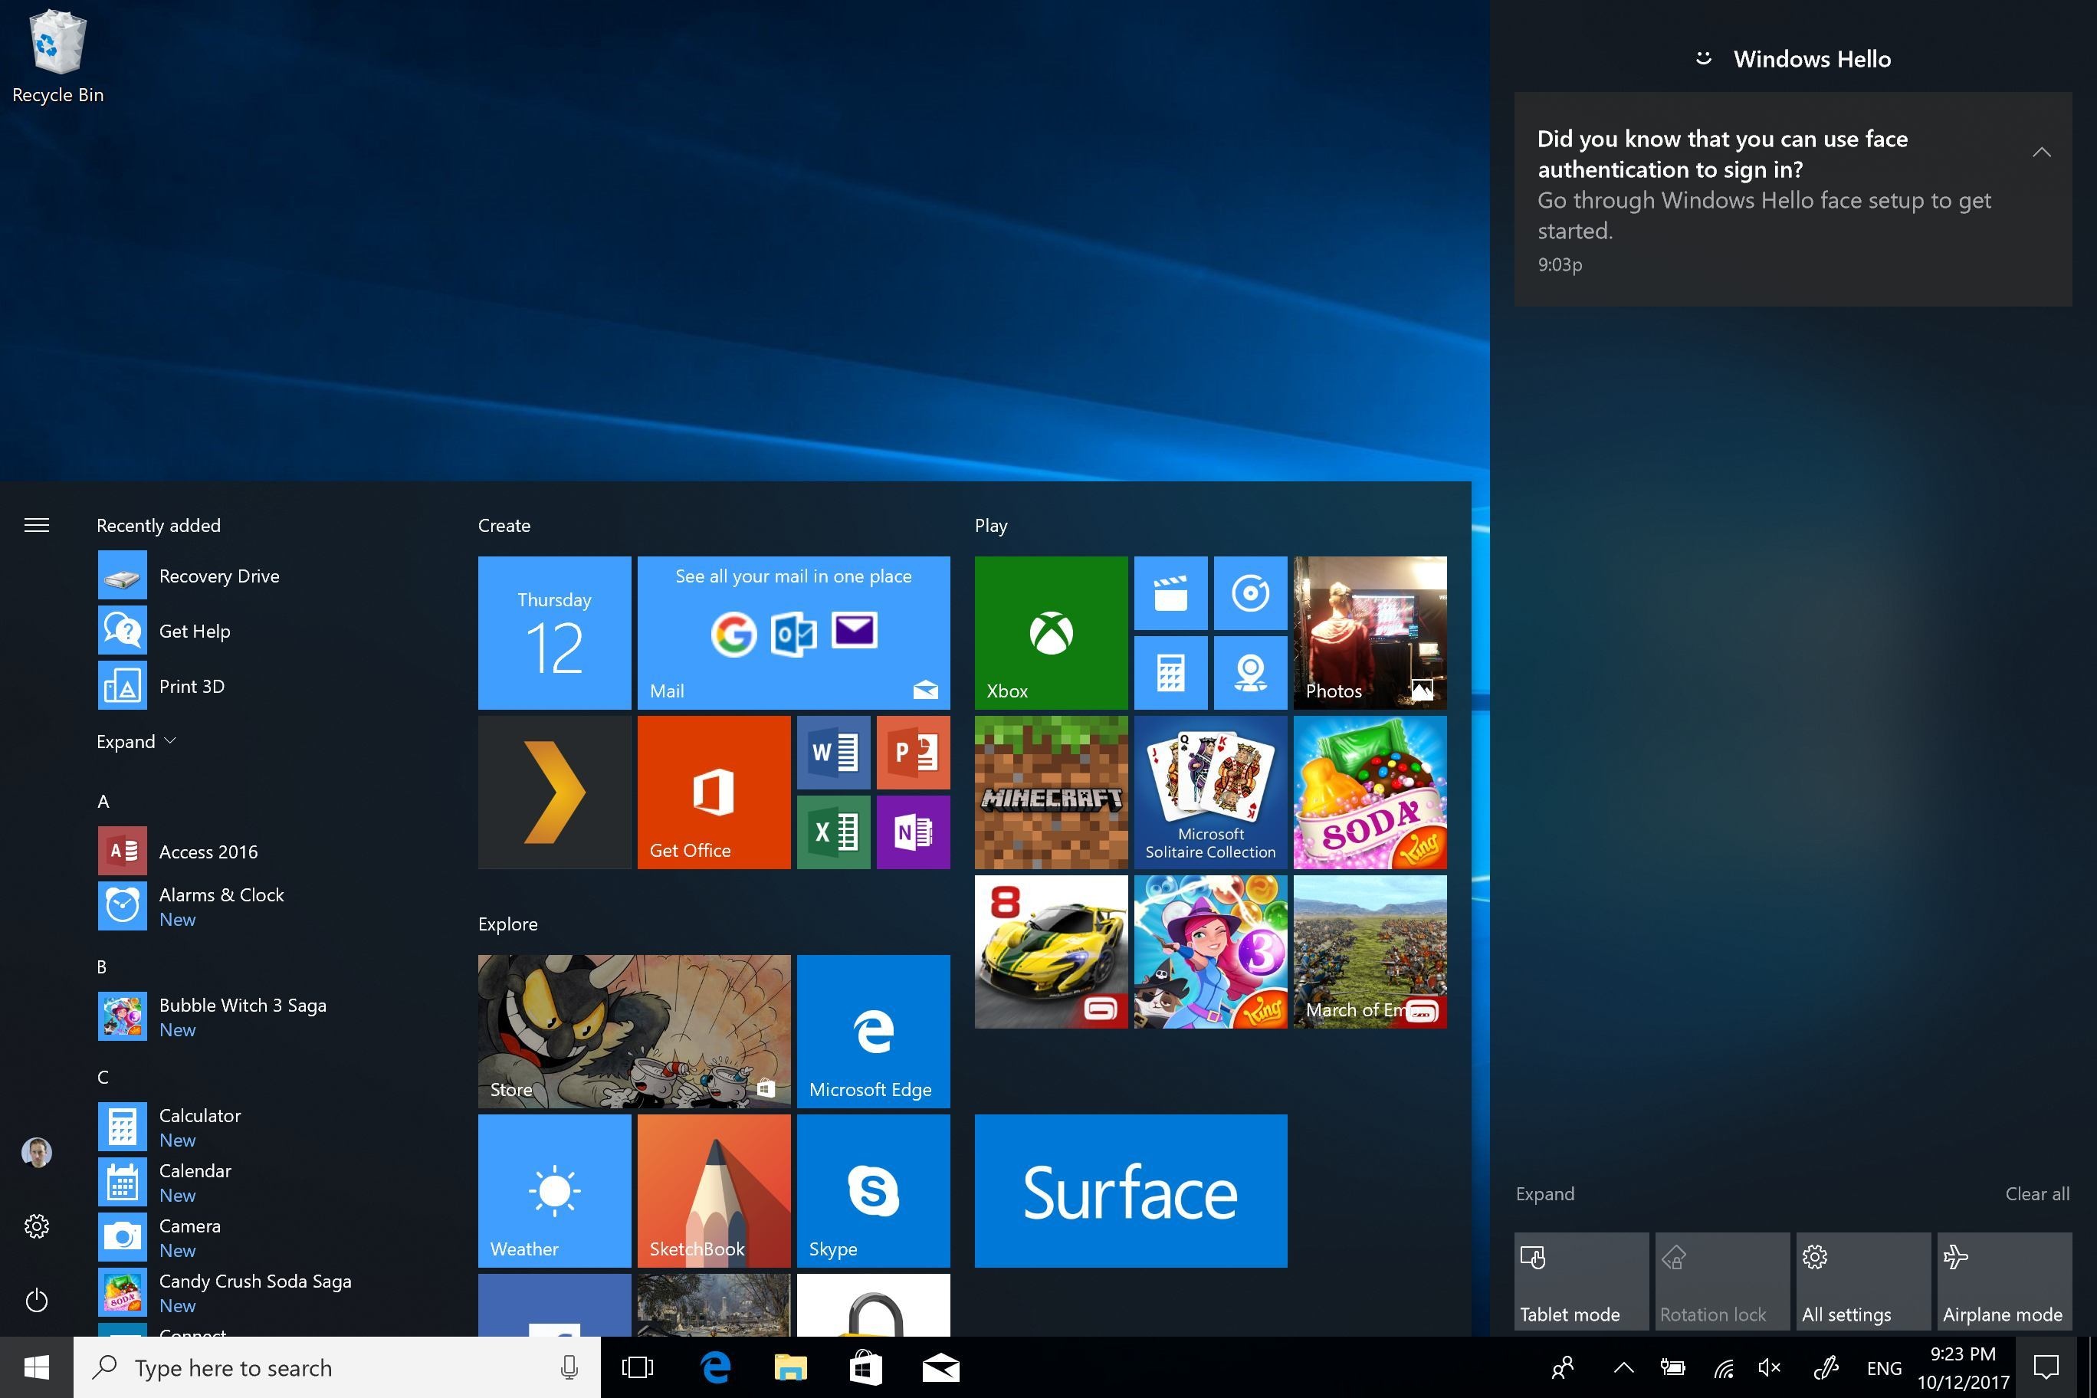This screenshot has height=1398, width=2097.
Task: Open the user account picture
Action: 37,1152
